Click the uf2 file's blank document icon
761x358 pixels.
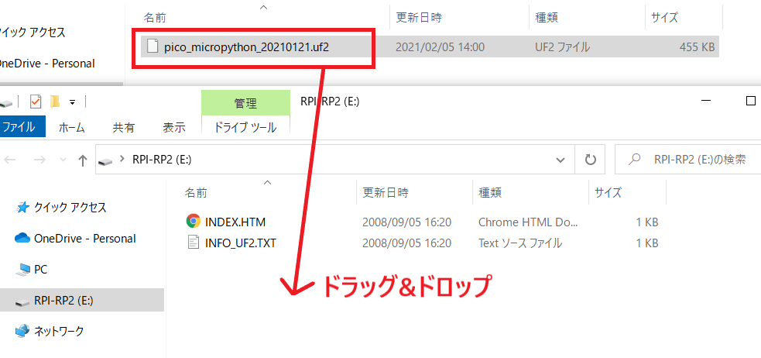pos(153,46)
